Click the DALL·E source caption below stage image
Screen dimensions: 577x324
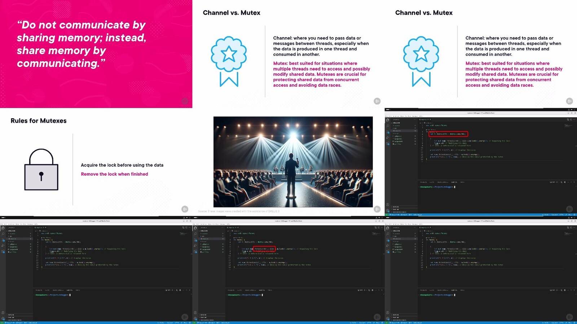point(239,211)
